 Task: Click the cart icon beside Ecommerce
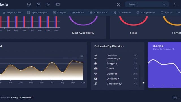91,12
